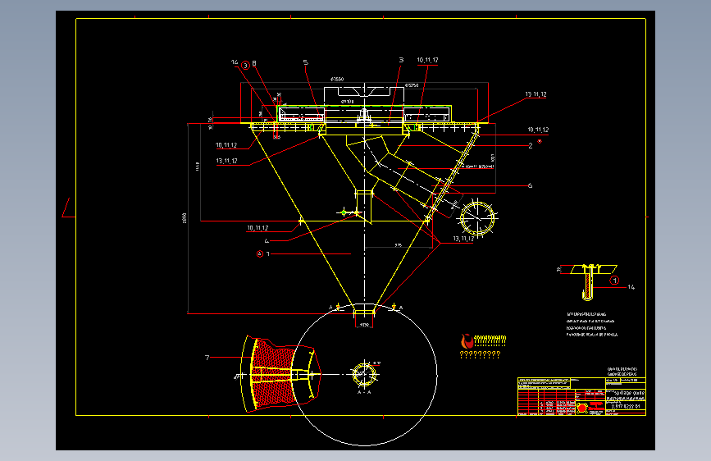Click the red revision table grid
The height and width of the screenshot is (461, 711).
pyautogui.click(x=546, y=402)
